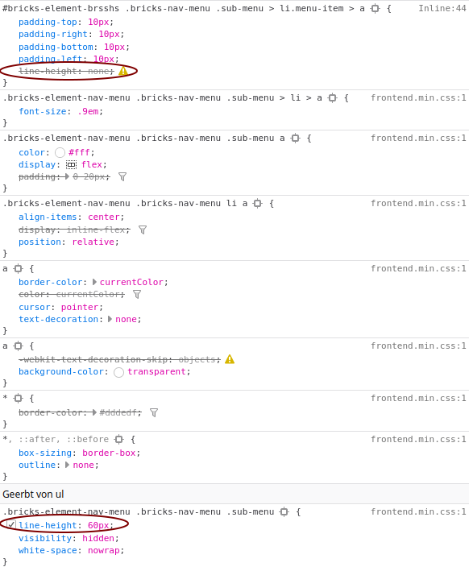The width and height of the screenshot is (469, 567).
Task: Click selector highlighter beside .sub-menu > li > a
Action: pos(333,98)
